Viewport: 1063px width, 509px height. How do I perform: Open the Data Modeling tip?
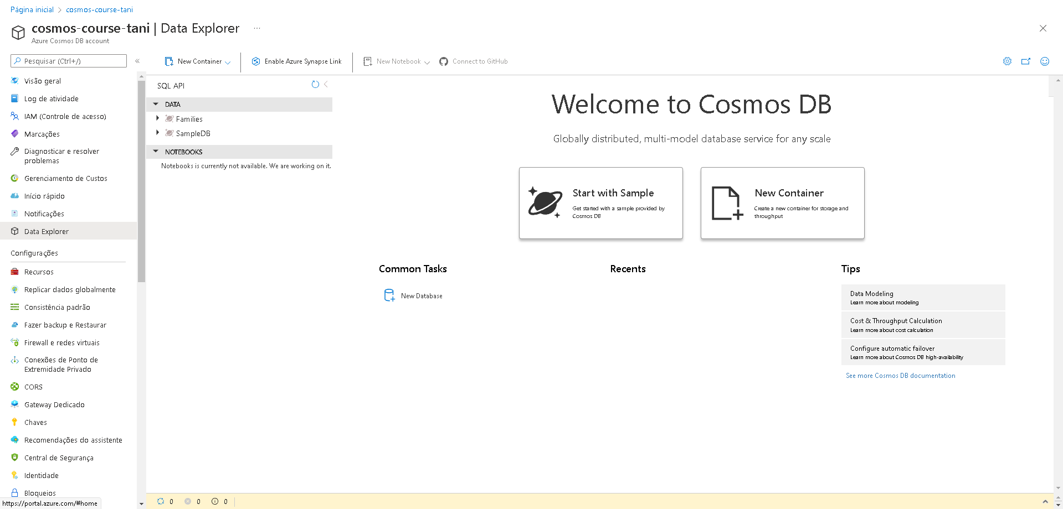[923, 298]
